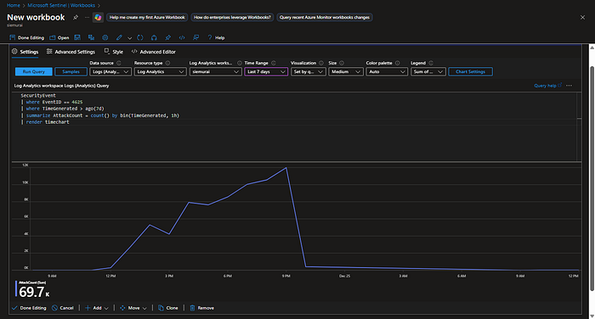Open the more options ellipsis beside workbook title
This screenshot has width=595, height=319.
pos(87,18)
